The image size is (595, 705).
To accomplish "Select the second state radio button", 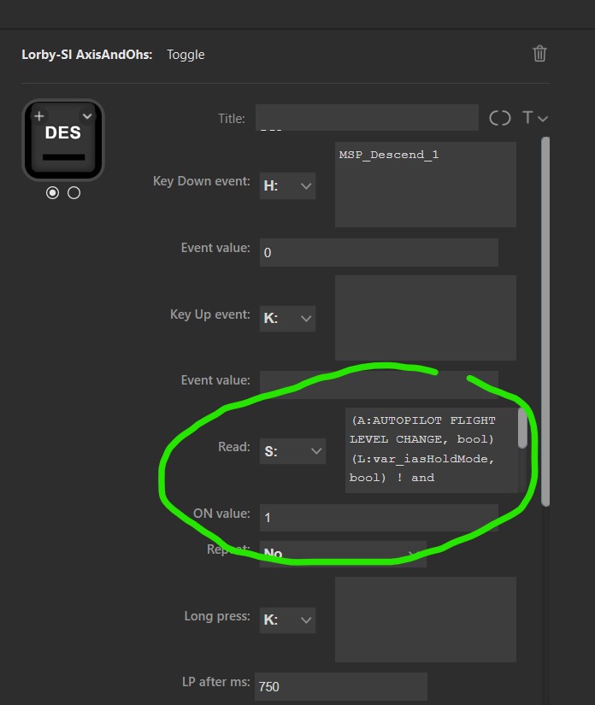I will 74,193.
